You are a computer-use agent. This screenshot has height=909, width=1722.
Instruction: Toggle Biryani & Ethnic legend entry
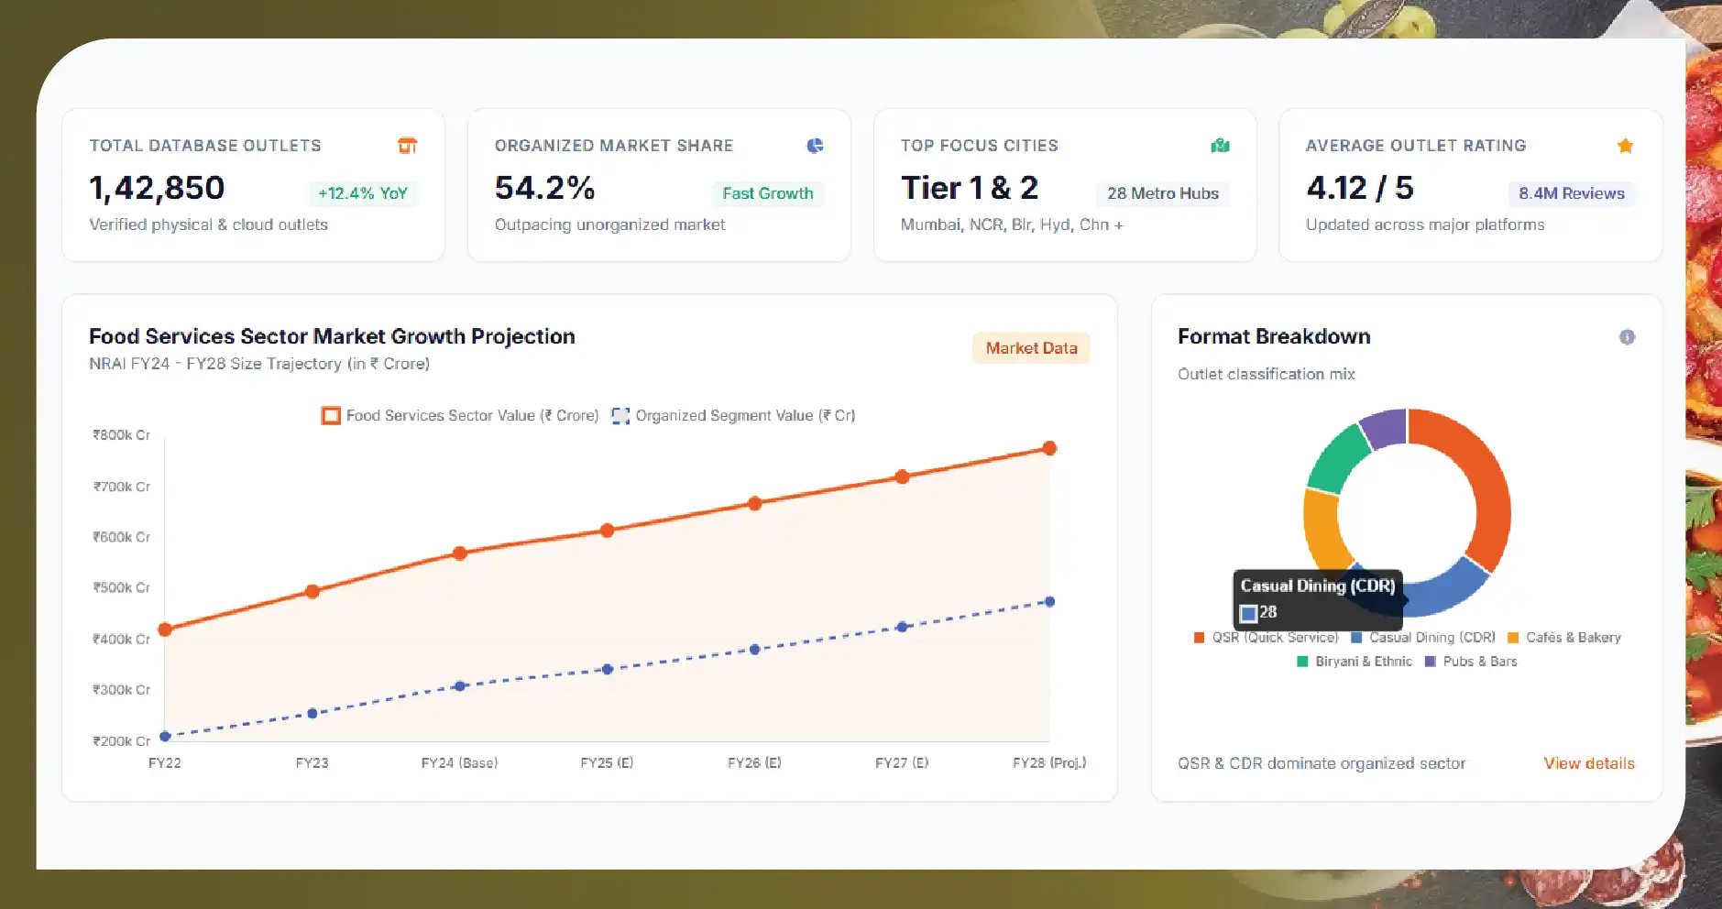[1355, 662]
